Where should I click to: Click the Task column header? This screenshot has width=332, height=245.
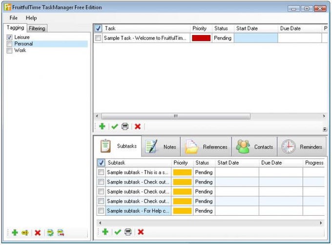(146, 28)
